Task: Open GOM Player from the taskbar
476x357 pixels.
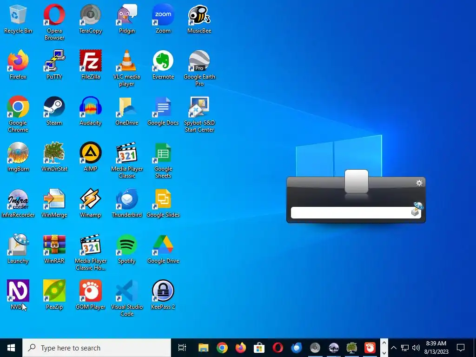Action: pyautogui.click(x=370, y=348)
